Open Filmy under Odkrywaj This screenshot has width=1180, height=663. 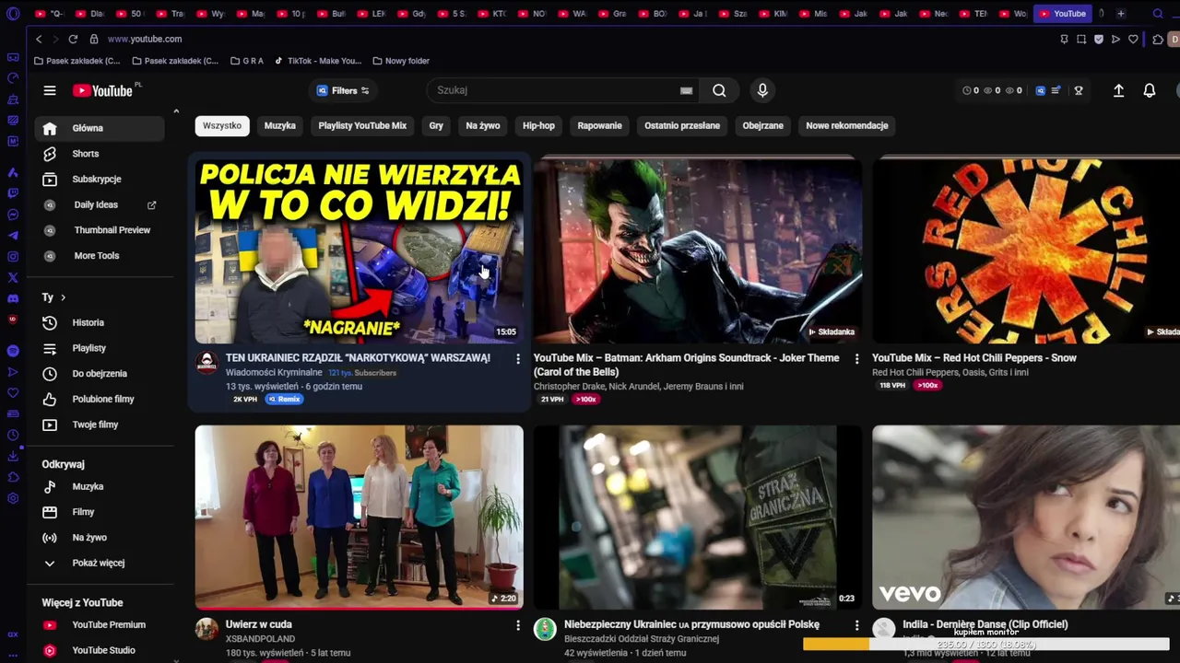[x=100, y=512]
